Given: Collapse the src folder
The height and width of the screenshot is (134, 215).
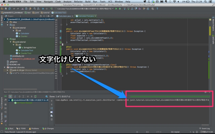Looking at the screenshot, I should click(x=8, y=25).
